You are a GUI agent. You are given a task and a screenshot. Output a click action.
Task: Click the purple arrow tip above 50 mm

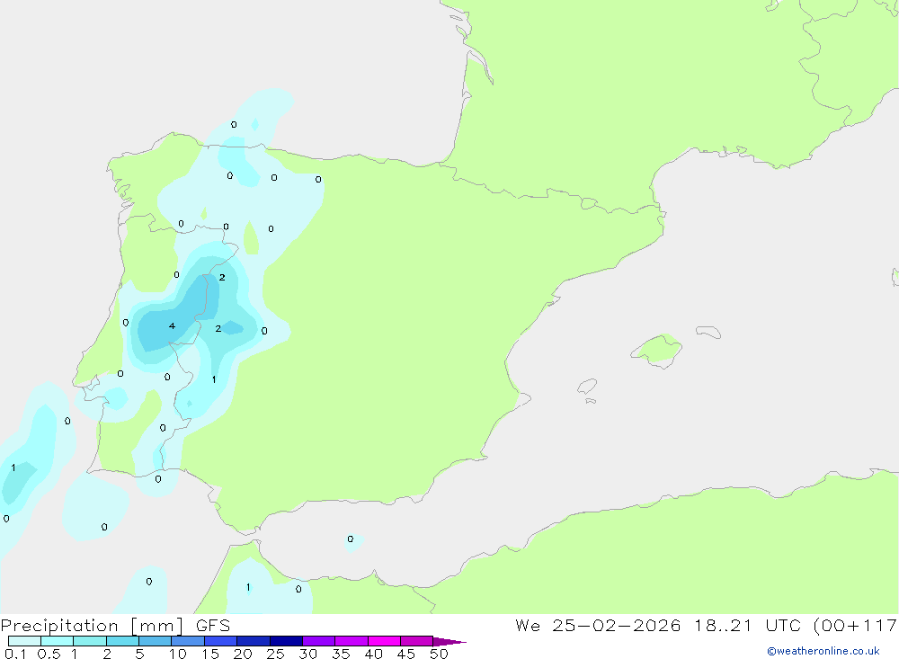click(x=449, y=641)
